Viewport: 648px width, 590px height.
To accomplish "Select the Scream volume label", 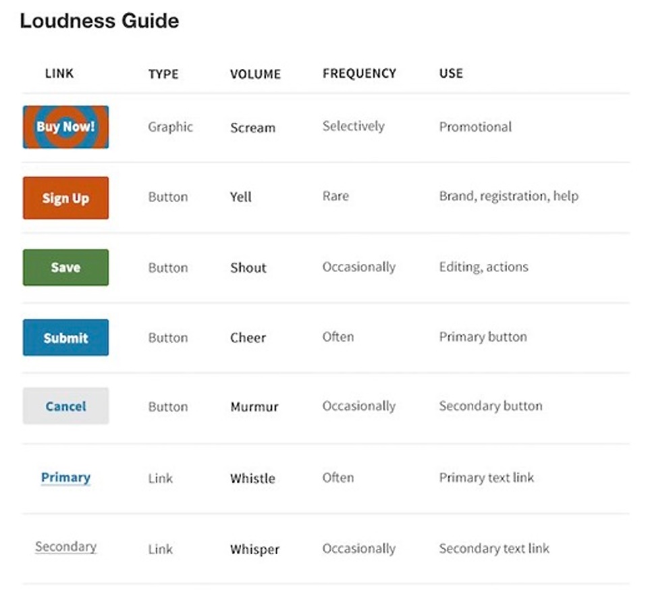I will pyautogui.click(x=252, y=128).
